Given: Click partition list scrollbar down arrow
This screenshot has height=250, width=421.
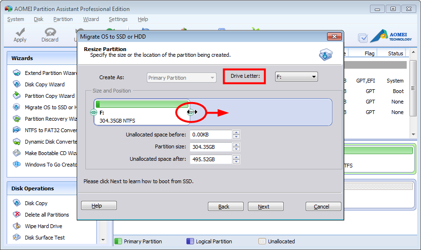Looking at the screenshot, I should [x=413, y=134].
